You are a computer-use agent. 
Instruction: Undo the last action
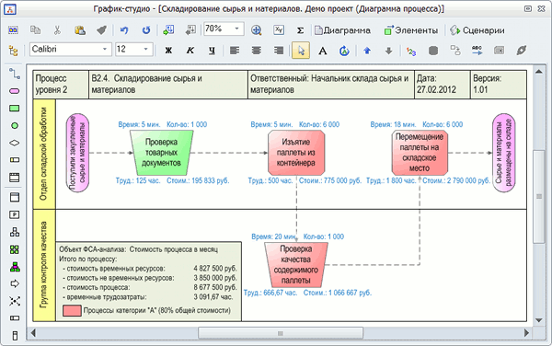pos(124,30)
